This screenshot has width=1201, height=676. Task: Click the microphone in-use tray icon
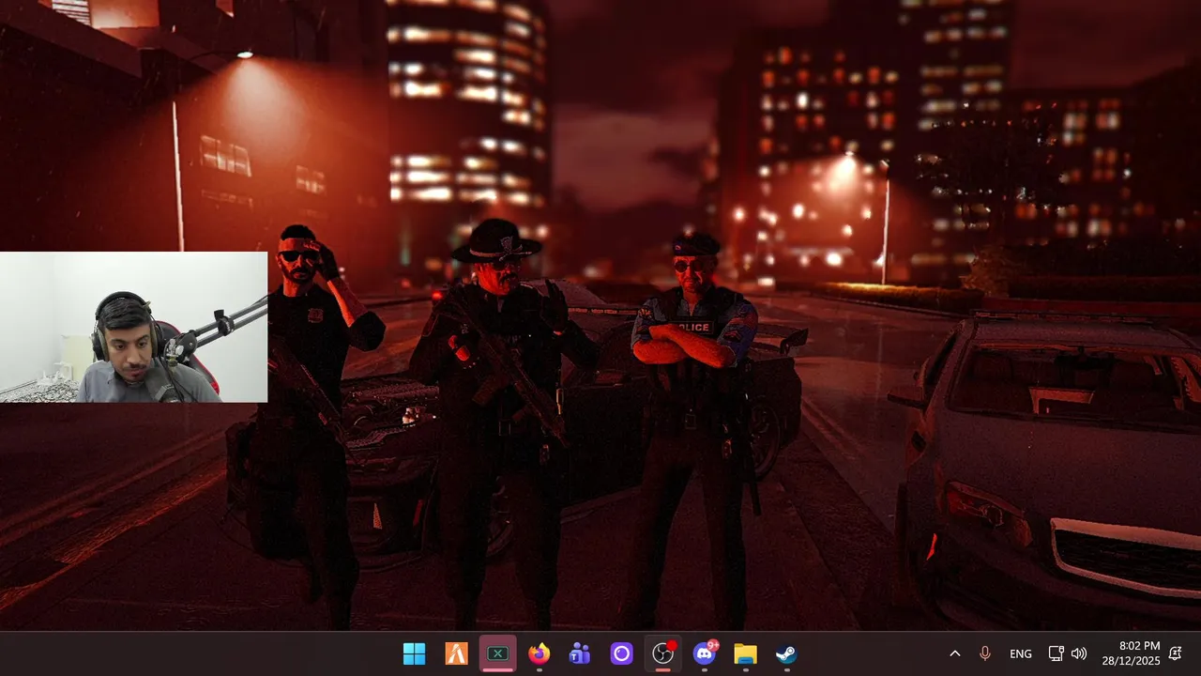click(x=985, y=653)
